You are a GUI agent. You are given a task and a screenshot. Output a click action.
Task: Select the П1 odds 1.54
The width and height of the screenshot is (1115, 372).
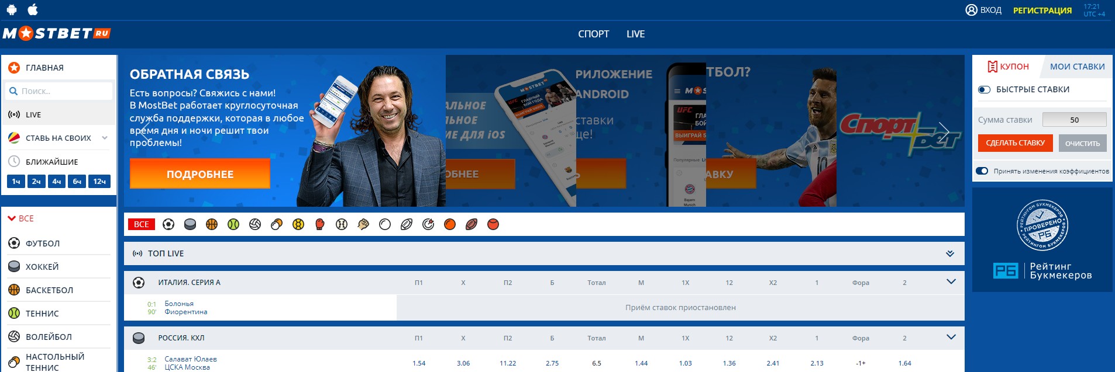click(419, 363)
